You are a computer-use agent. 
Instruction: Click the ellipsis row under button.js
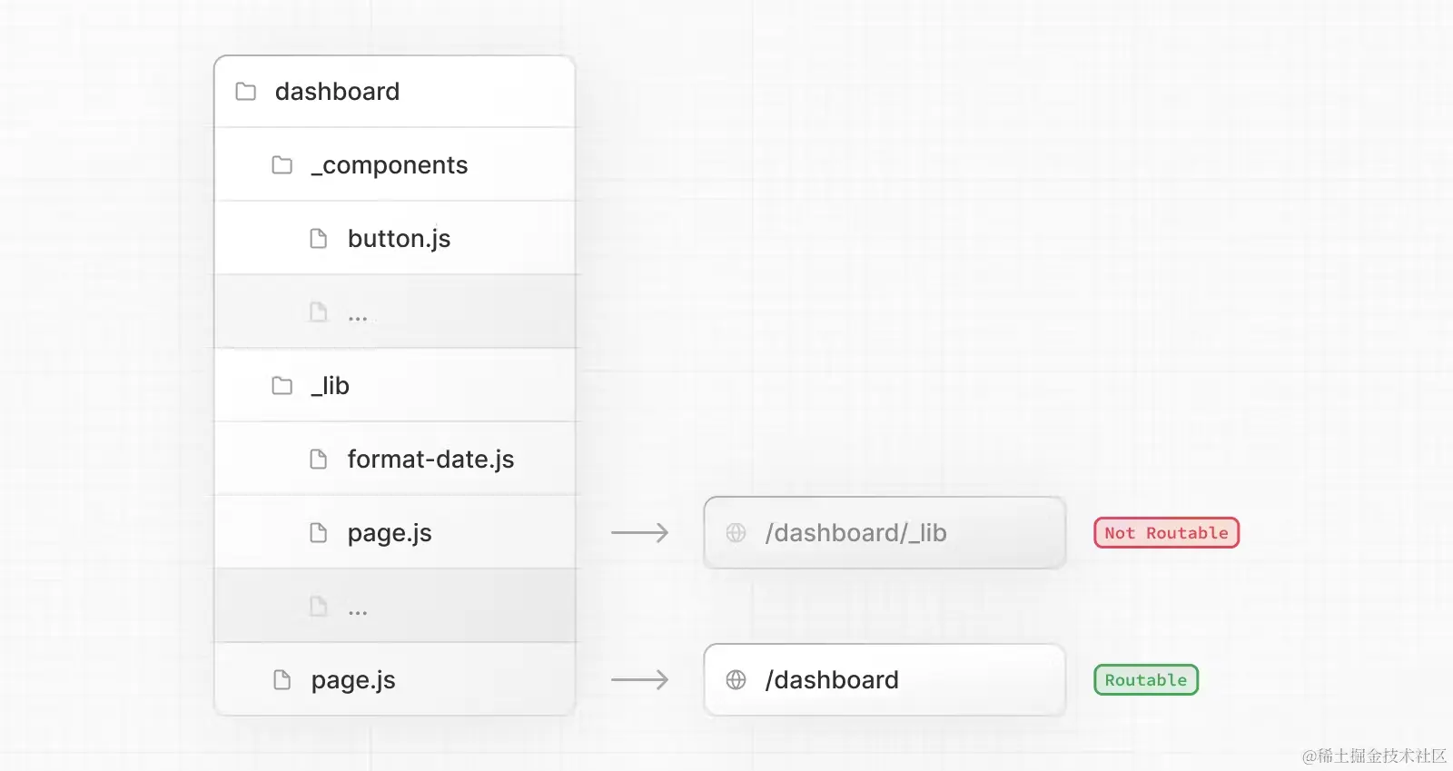coord(395,312)
